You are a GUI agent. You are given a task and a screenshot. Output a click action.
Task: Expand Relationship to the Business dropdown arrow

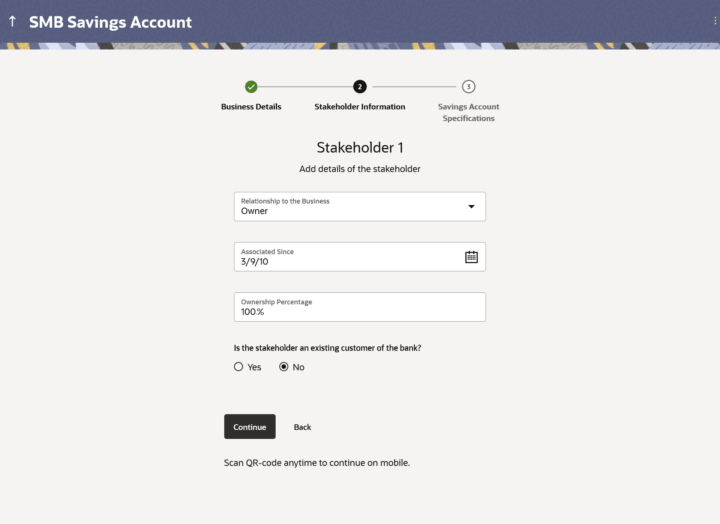[471, 207]
